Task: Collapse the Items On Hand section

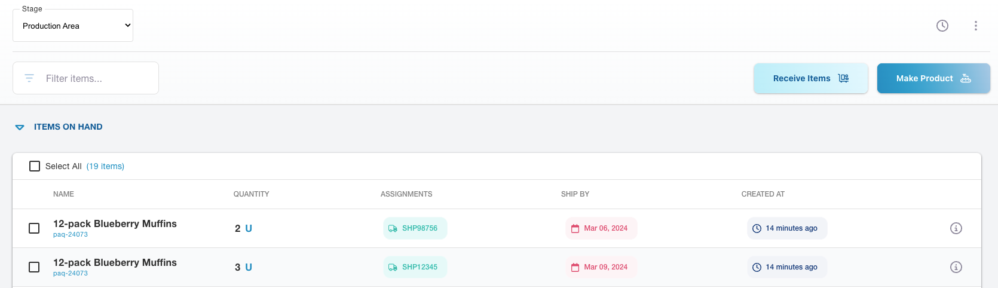Action: pos(20,127)
